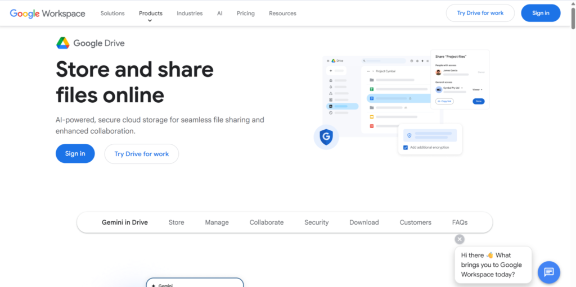
Task: Click the Google Workspace logo
Action: (x=47, y=13)
